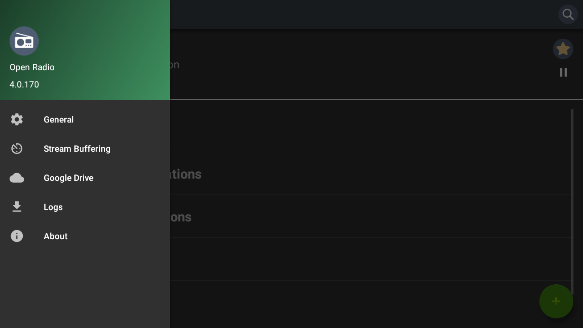Open General settings from the drawer
The height and width of the screenshot is (328, 583).
(59, 119)
